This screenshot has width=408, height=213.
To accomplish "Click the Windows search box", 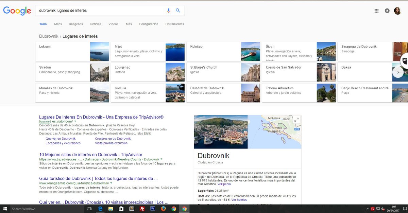I will point(47,209).
